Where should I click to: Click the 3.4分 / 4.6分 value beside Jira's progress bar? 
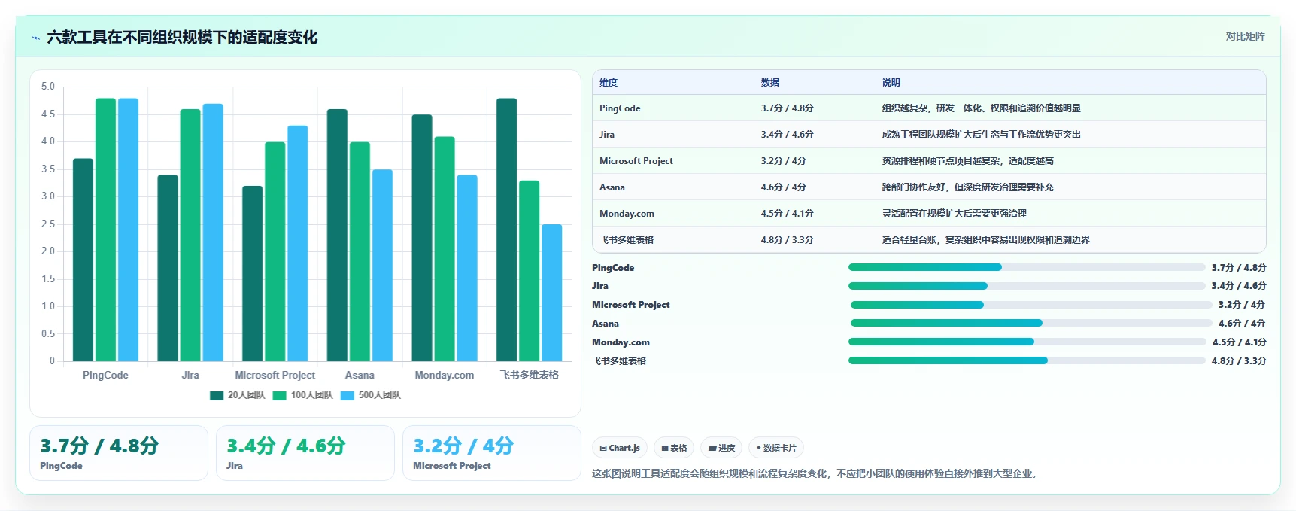tap(1239, 286)
